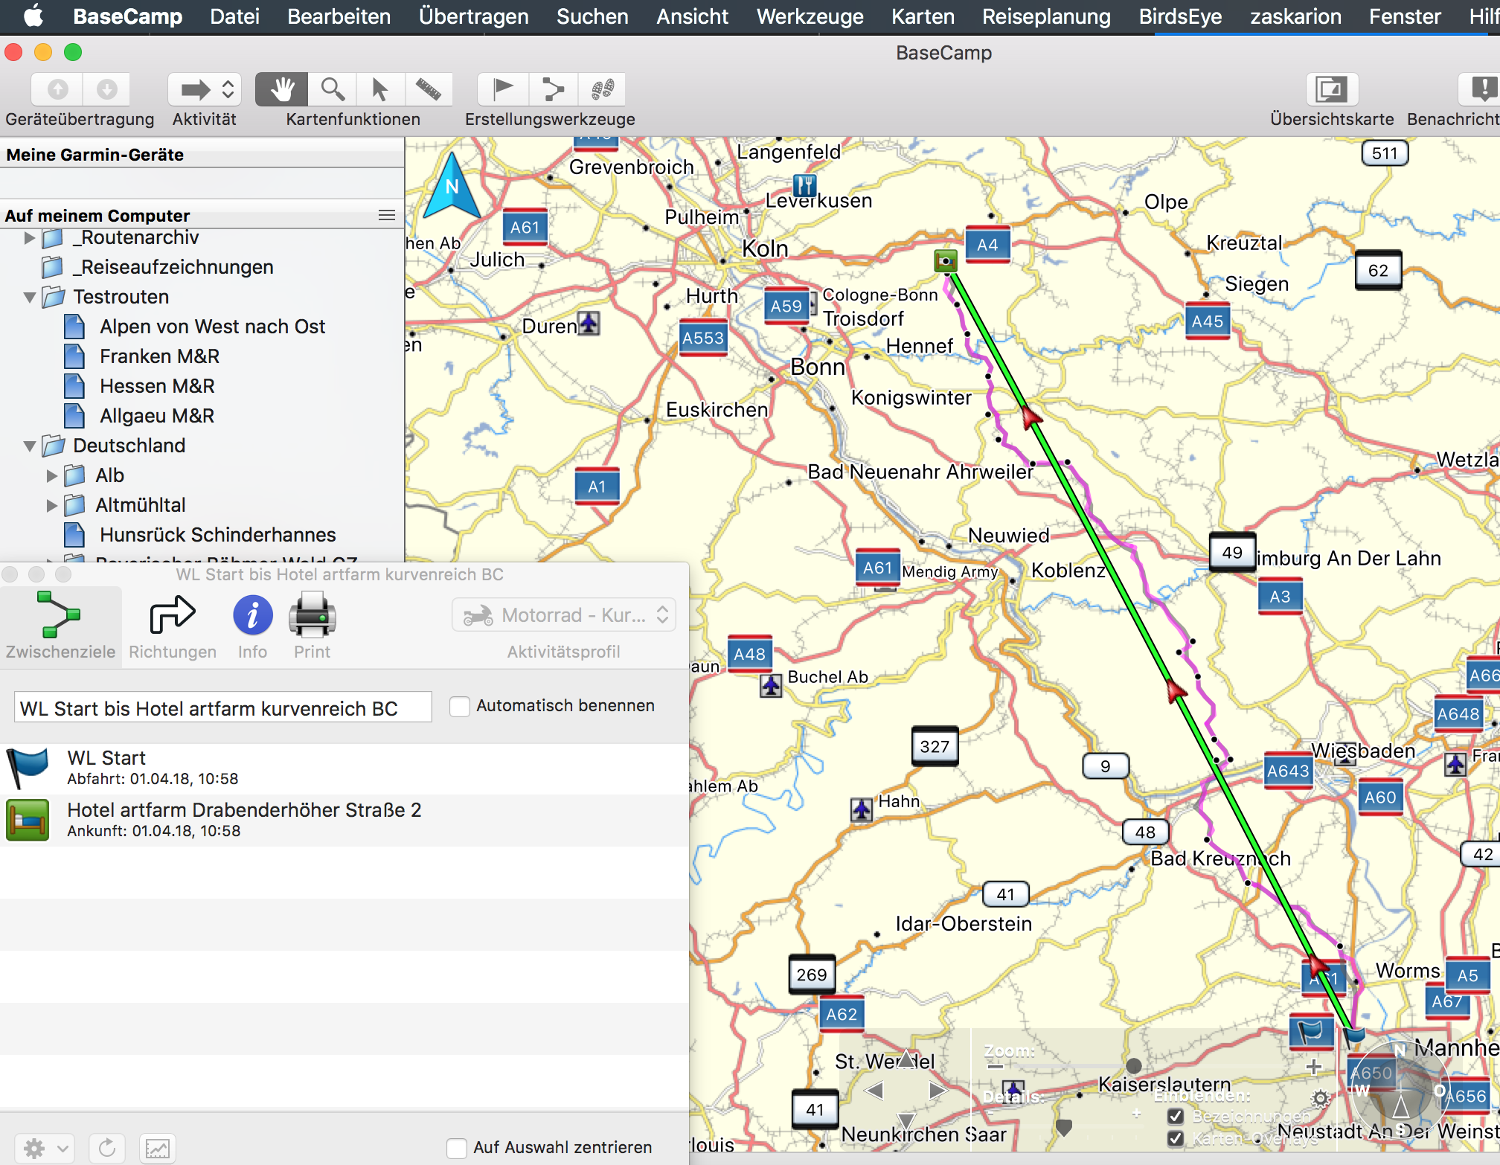This screenshot has width=1500, height=1165.
Task: Click the refresh recalculate route button
Action: (107, 1148)
